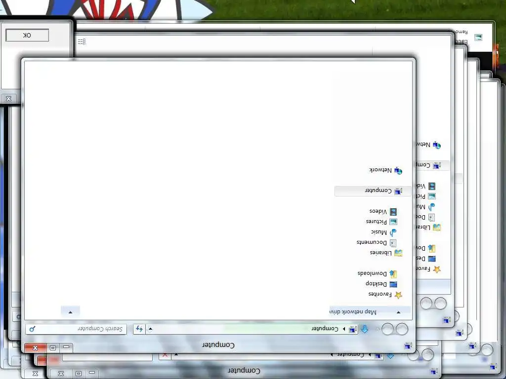The image size is (506, 379).
Task: Choose Videos in front navigation pane
Action: [378, 211]
